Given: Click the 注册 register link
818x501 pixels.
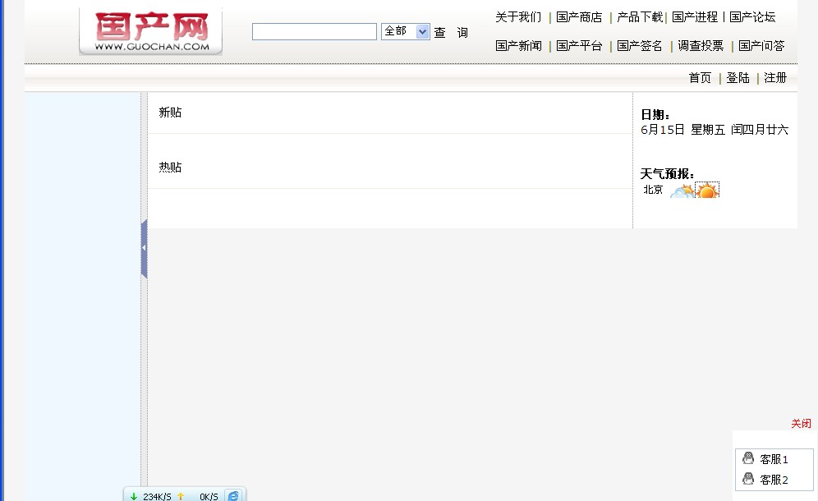Looking at the screenshot, I should point(775,78).
